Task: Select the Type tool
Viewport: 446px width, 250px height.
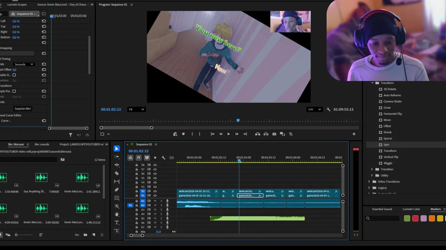Action: click(117, 223)
